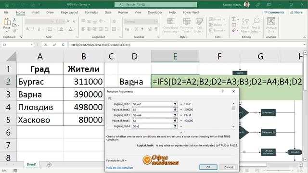Select column B header
308x173 pixels.
point(84,56)
